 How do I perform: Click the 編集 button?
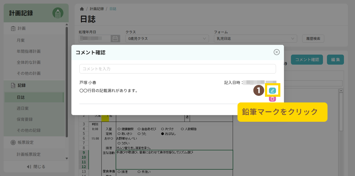[x=335, y=60]
